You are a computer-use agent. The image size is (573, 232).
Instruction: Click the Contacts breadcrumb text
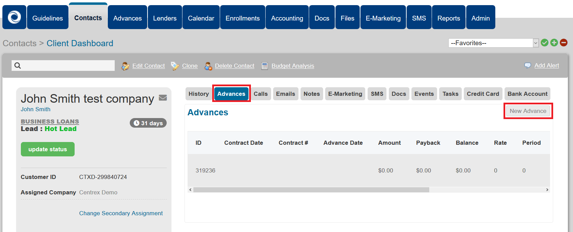pos(20,43)
